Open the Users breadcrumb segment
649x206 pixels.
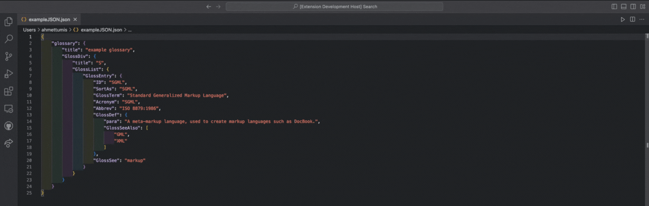(x=29, y=30)
